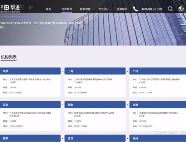Screen dimensions: 186x142
Task: Open the 武汉 office card header
Action: click(95, 138)
